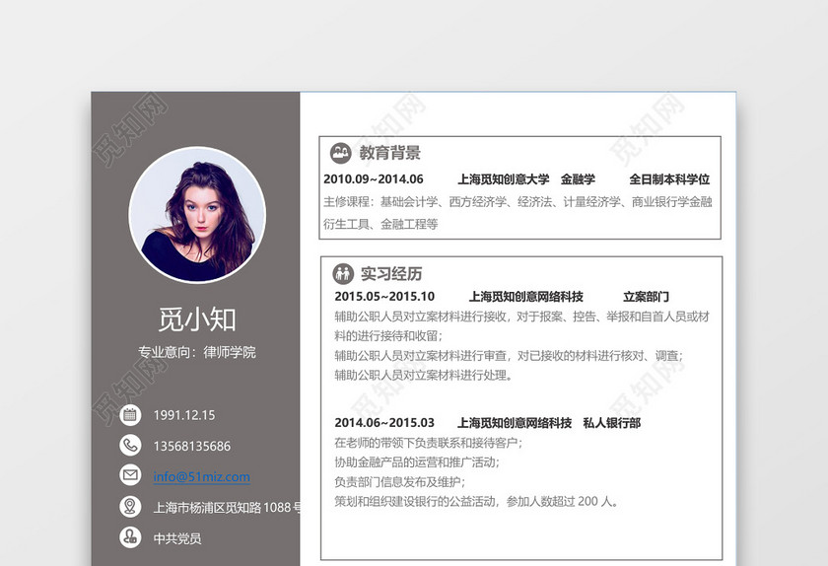Screen dimensions: 828x566
Task: Open the info@51miz.com email link
Action: coord(202,476)
